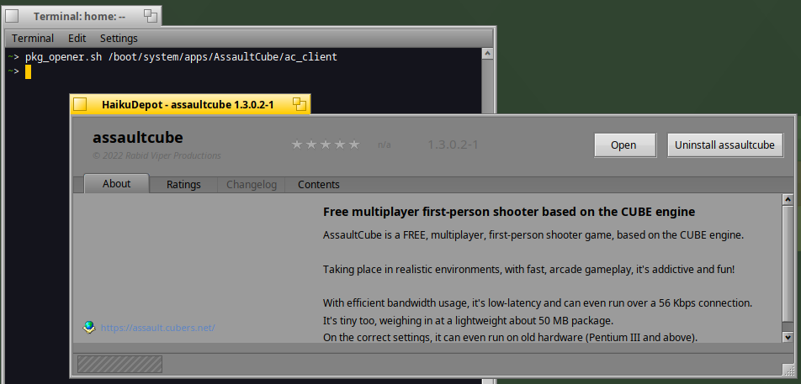Click the first rating star
Image resolution: width=801 pixels, height=384 pixels.
point(297,145)
